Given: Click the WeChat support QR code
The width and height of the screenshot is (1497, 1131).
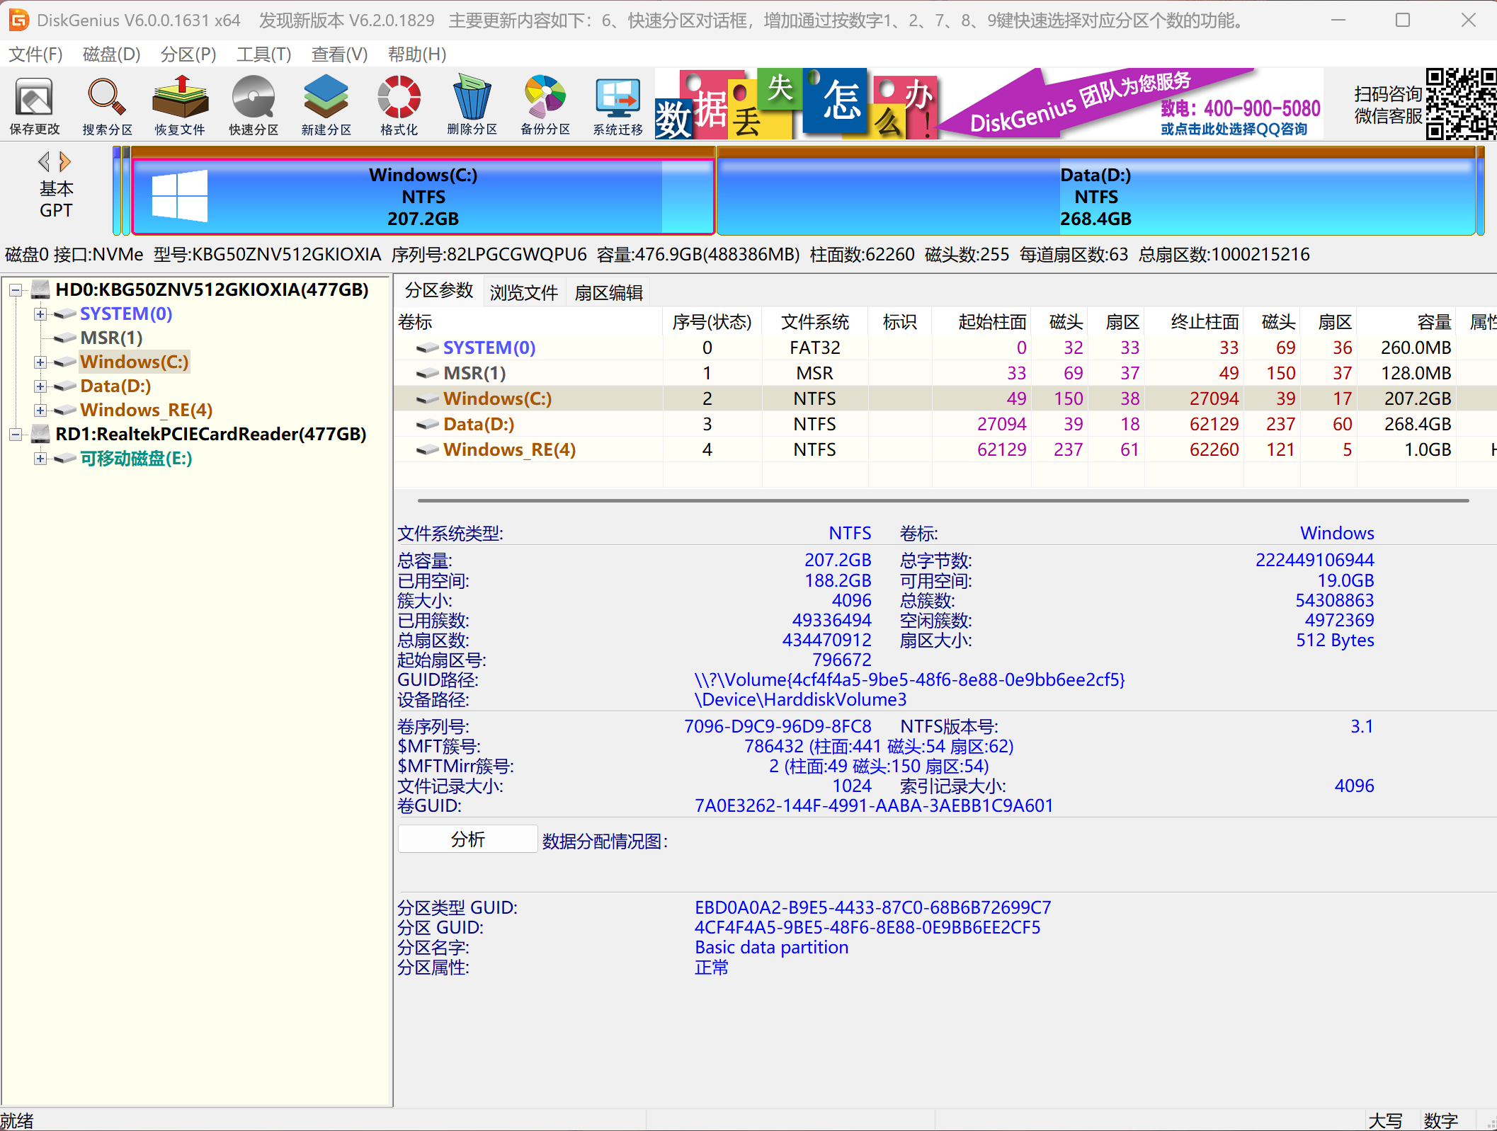Looking at the screenshot, I should coord(1460,104).
